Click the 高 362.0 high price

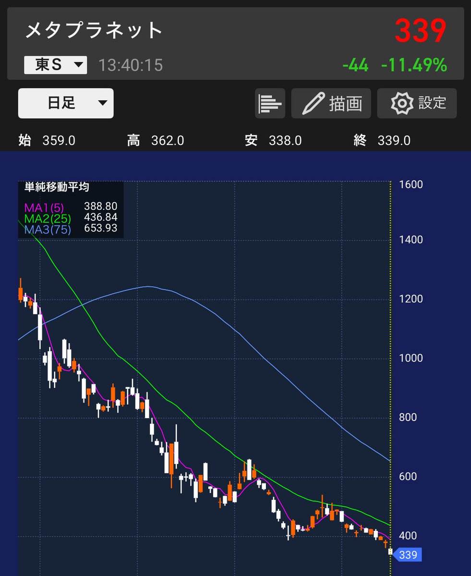155,141
